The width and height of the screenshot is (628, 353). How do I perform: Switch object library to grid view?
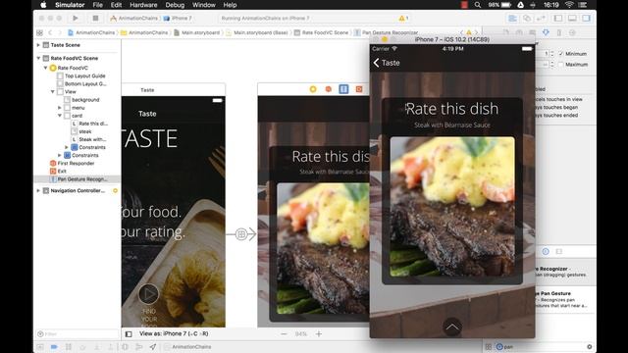pos(489,347)
